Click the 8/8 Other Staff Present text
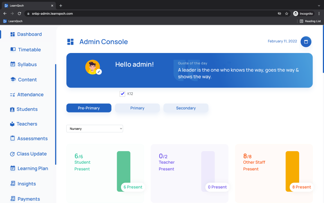Screen dimensions: 324x203 (x=254, y=162)
